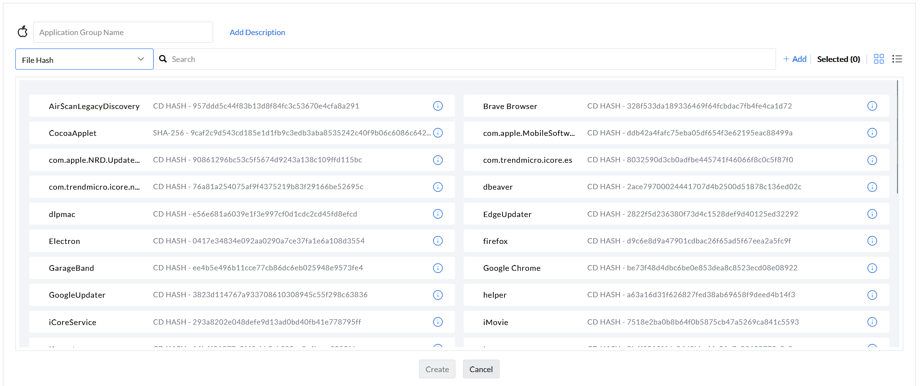Open the Selected (0) list
The width and height of the screenshot is (921, 386).
coord(838,59)
